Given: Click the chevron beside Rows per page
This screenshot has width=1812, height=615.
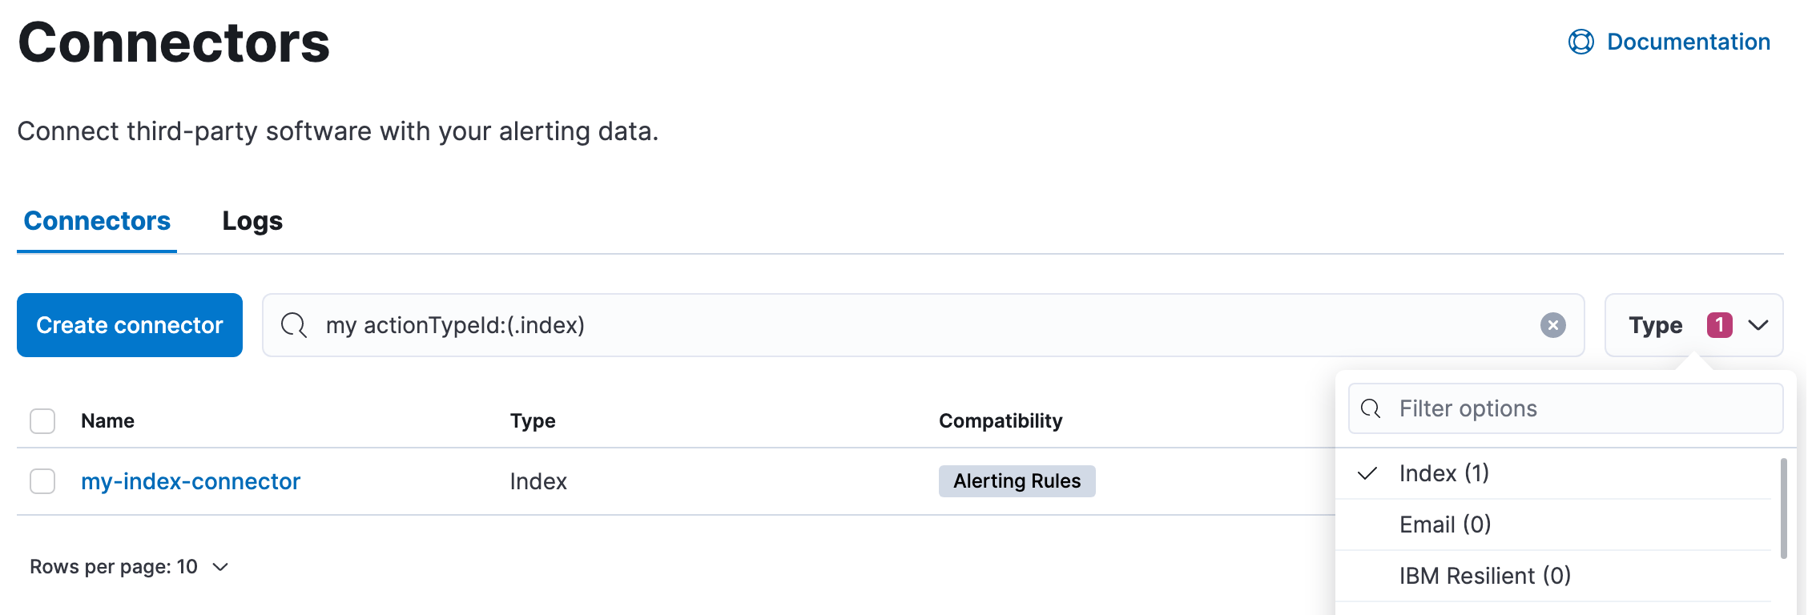Looking at the screenshot, I should point(219,567).
